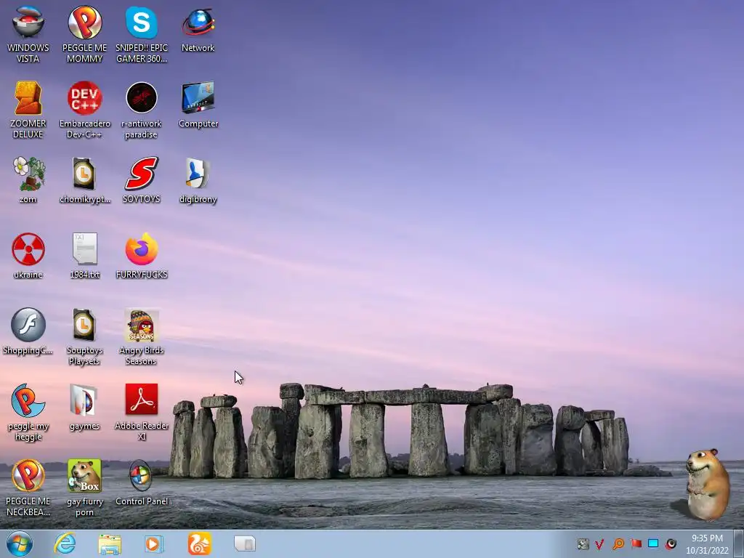Click the hamster desktop gadget
This screenshot has width=744, height=558.
pyautogui.click(x=706, y=485)
